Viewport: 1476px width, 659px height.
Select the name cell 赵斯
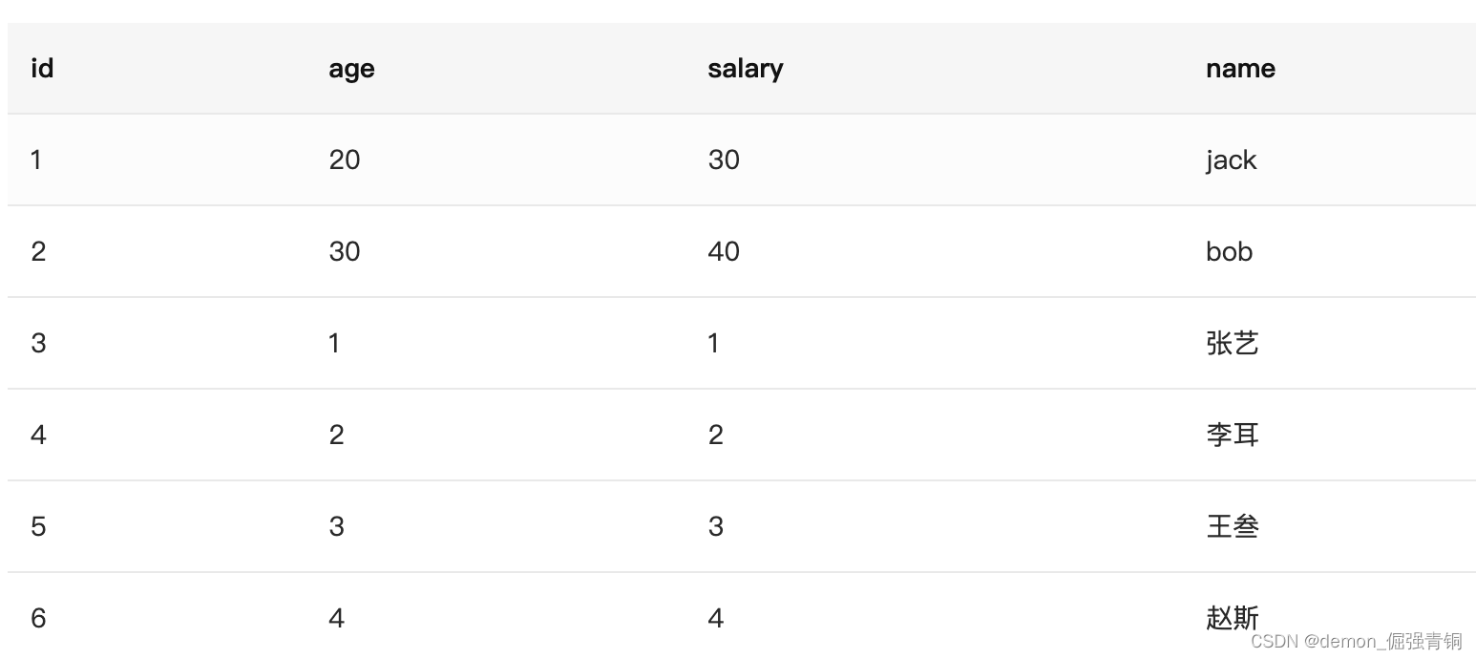pos(1233,618)
